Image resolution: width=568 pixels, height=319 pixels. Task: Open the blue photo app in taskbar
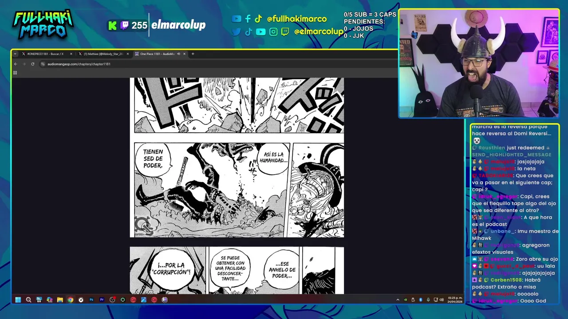[x=144, y=300]
